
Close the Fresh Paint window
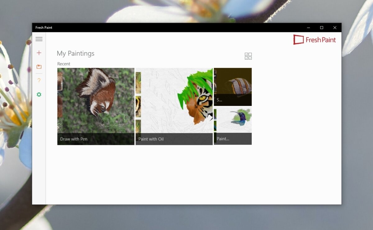[x=335, y=28]
